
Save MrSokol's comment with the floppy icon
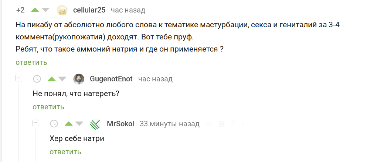pos(221,124)
